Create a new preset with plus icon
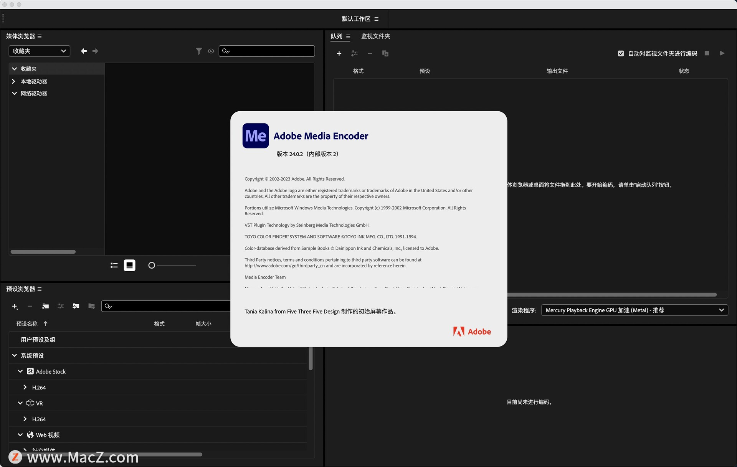 pyautogui.click(x=15, y=306)
